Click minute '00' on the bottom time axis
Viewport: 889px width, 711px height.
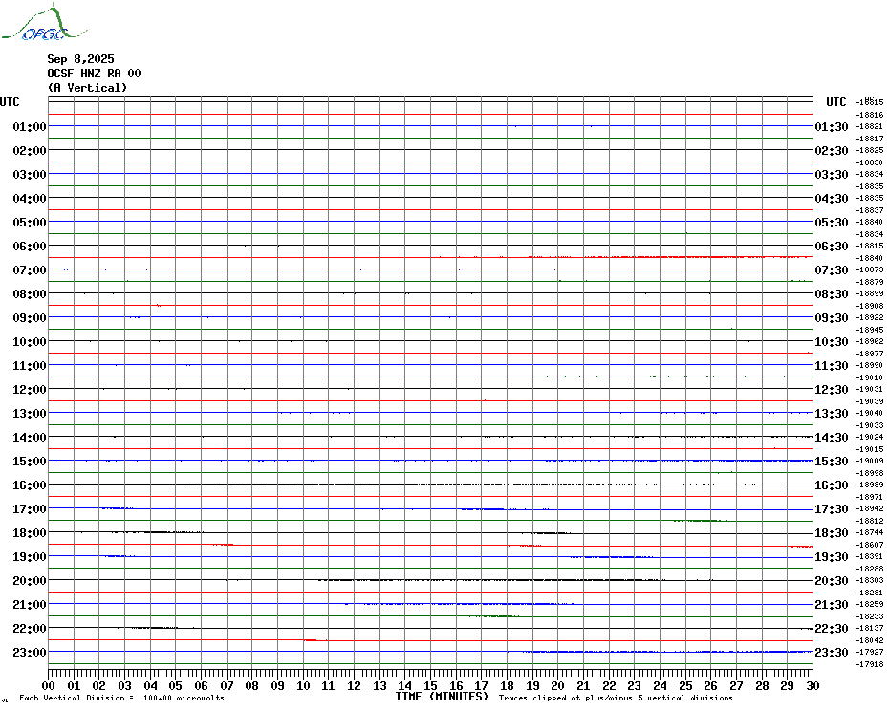tap(48, 685)
